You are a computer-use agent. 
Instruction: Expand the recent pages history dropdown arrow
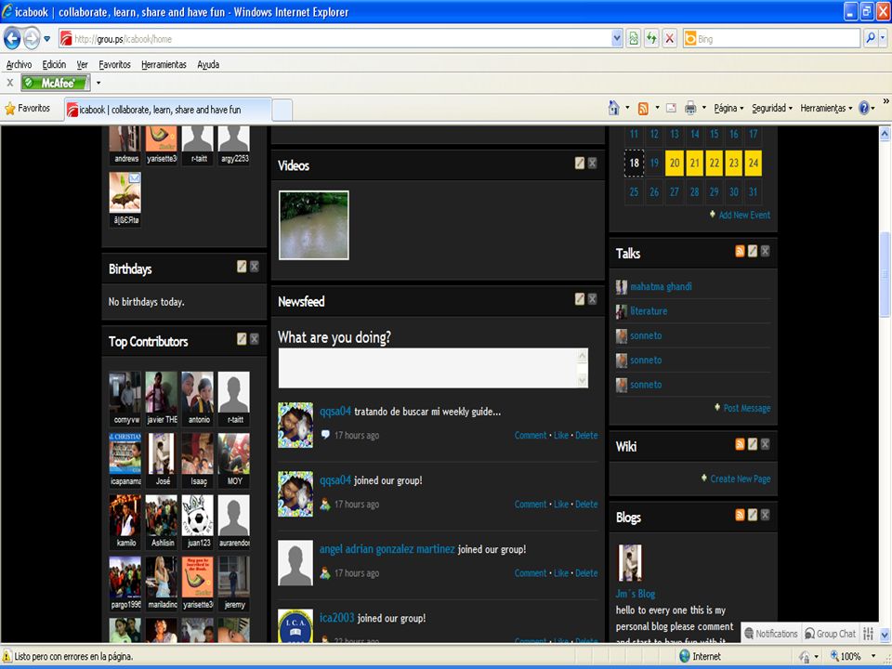47,39
